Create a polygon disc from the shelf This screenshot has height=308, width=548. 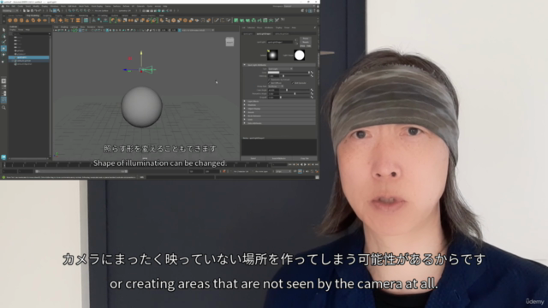[45, 21]
